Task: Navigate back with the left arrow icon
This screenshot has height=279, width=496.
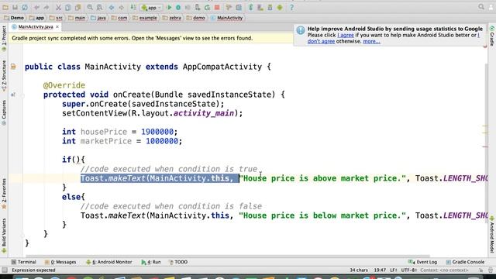Action: [112, 7]
